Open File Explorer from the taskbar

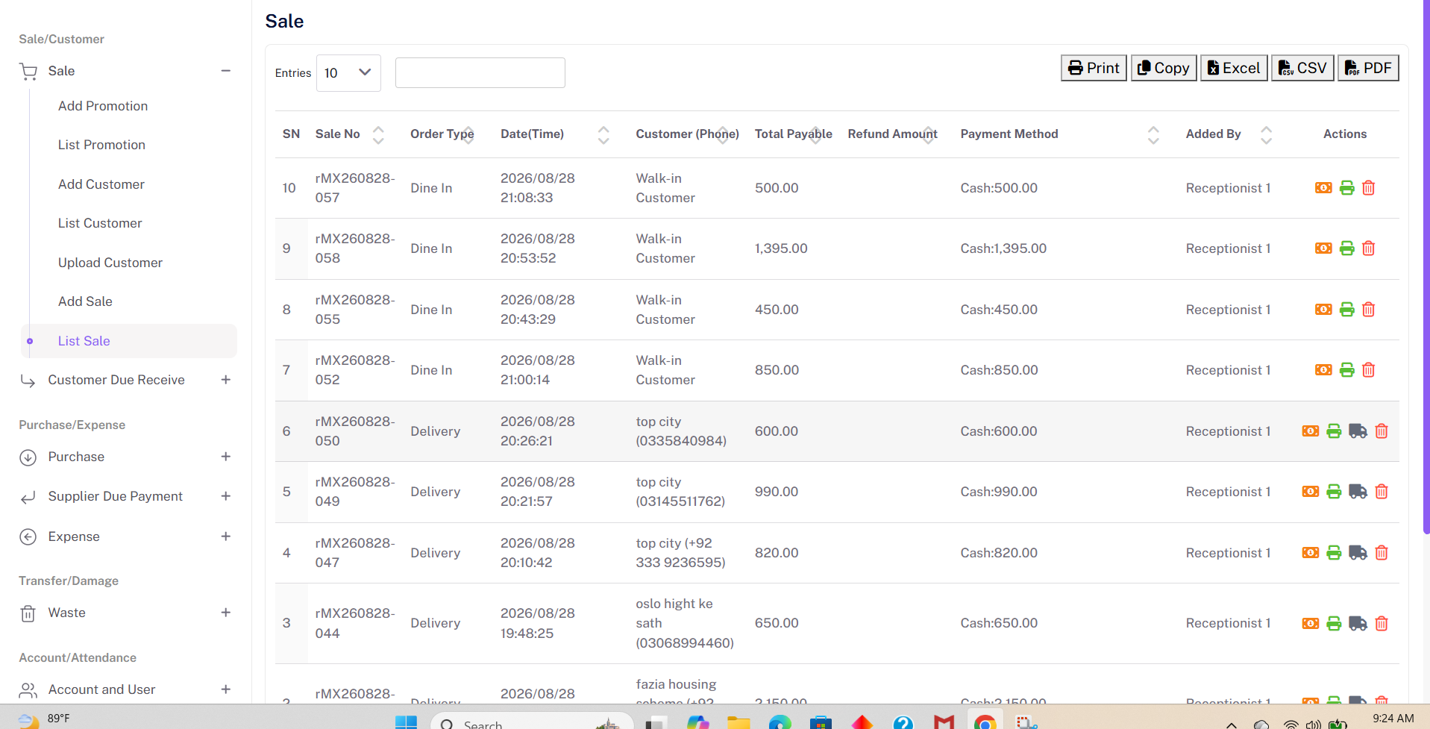point(738,722)
